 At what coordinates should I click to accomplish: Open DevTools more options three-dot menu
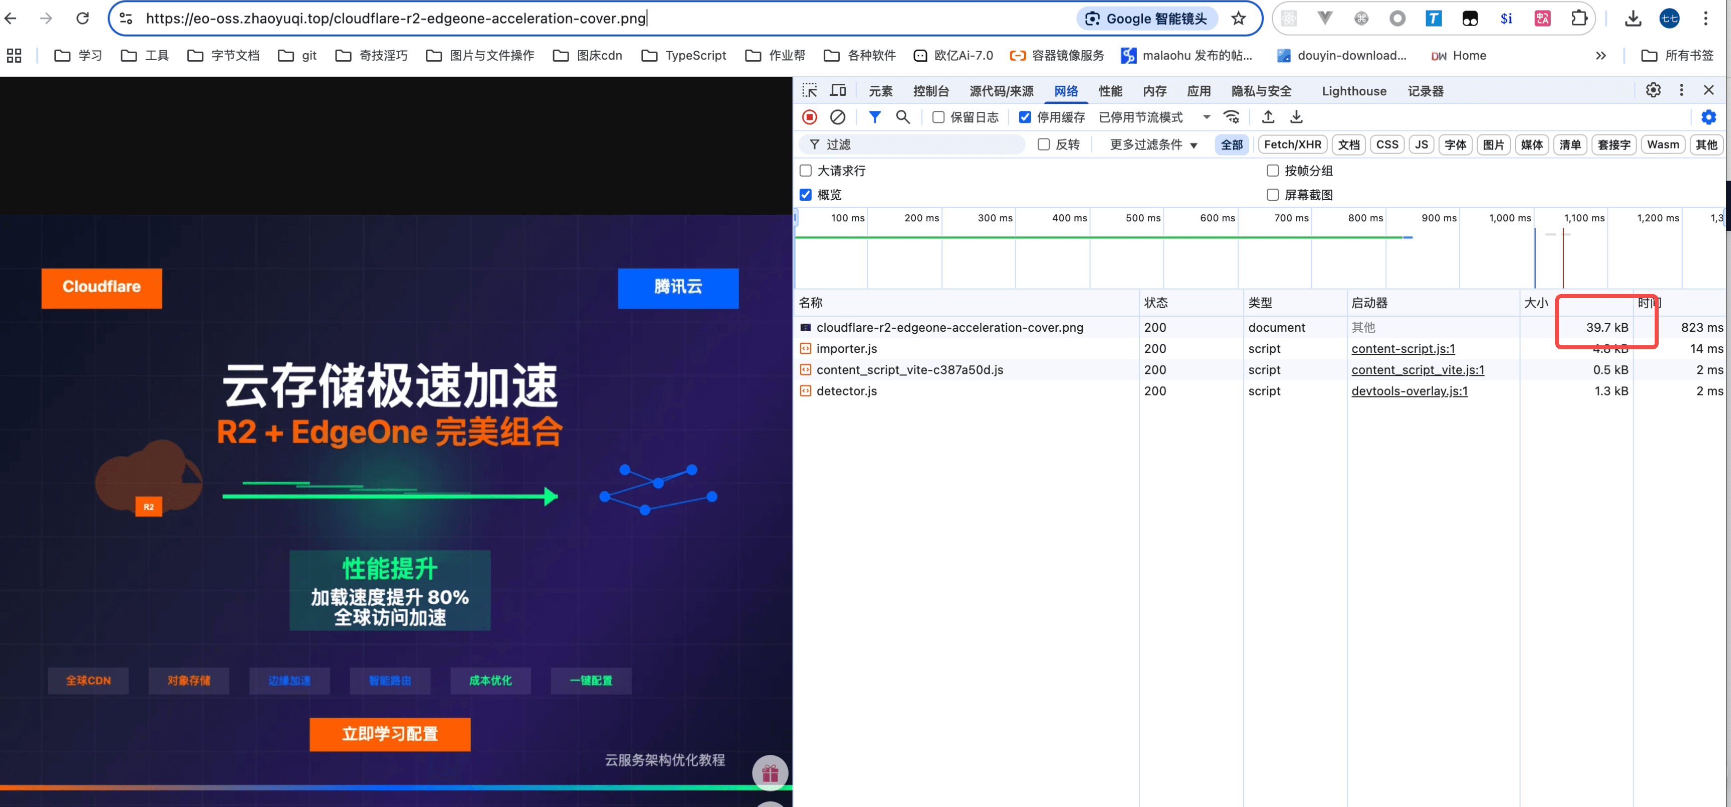[1681, 90]
